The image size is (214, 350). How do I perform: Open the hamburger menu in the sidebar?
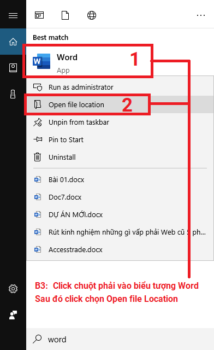click(13, 15)
